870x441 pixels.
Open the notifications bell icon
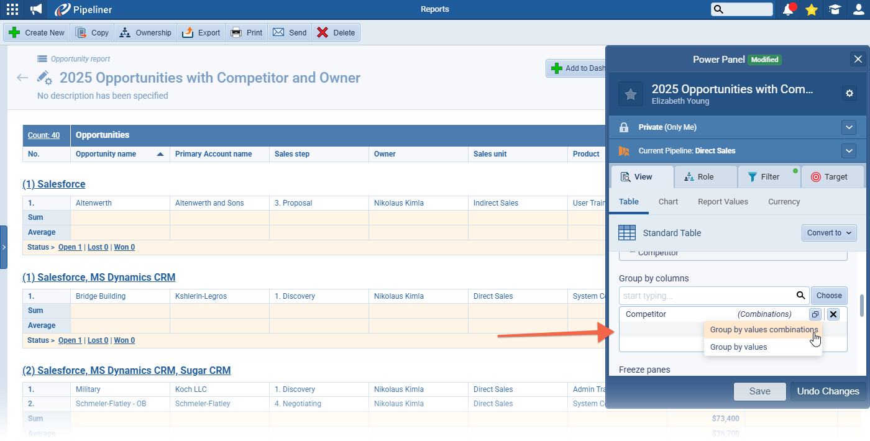tap(789, 9)
